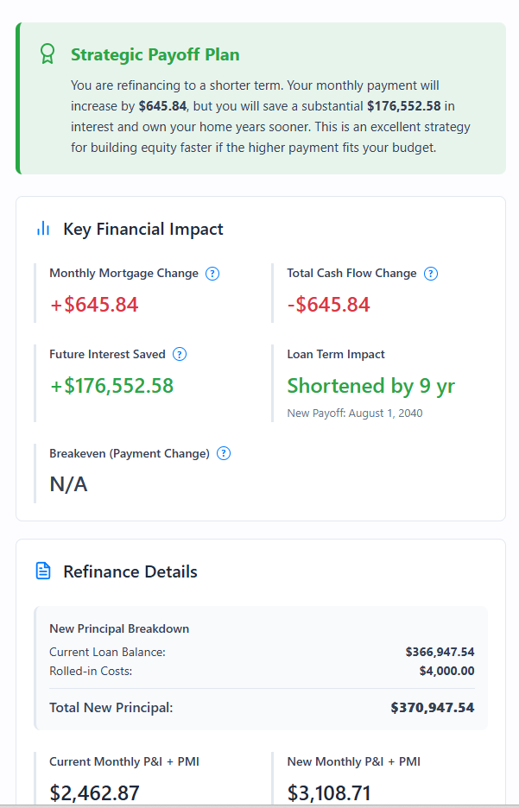Click the green ribbon icon beside Strategic Payoff Plan

(47, 54)
